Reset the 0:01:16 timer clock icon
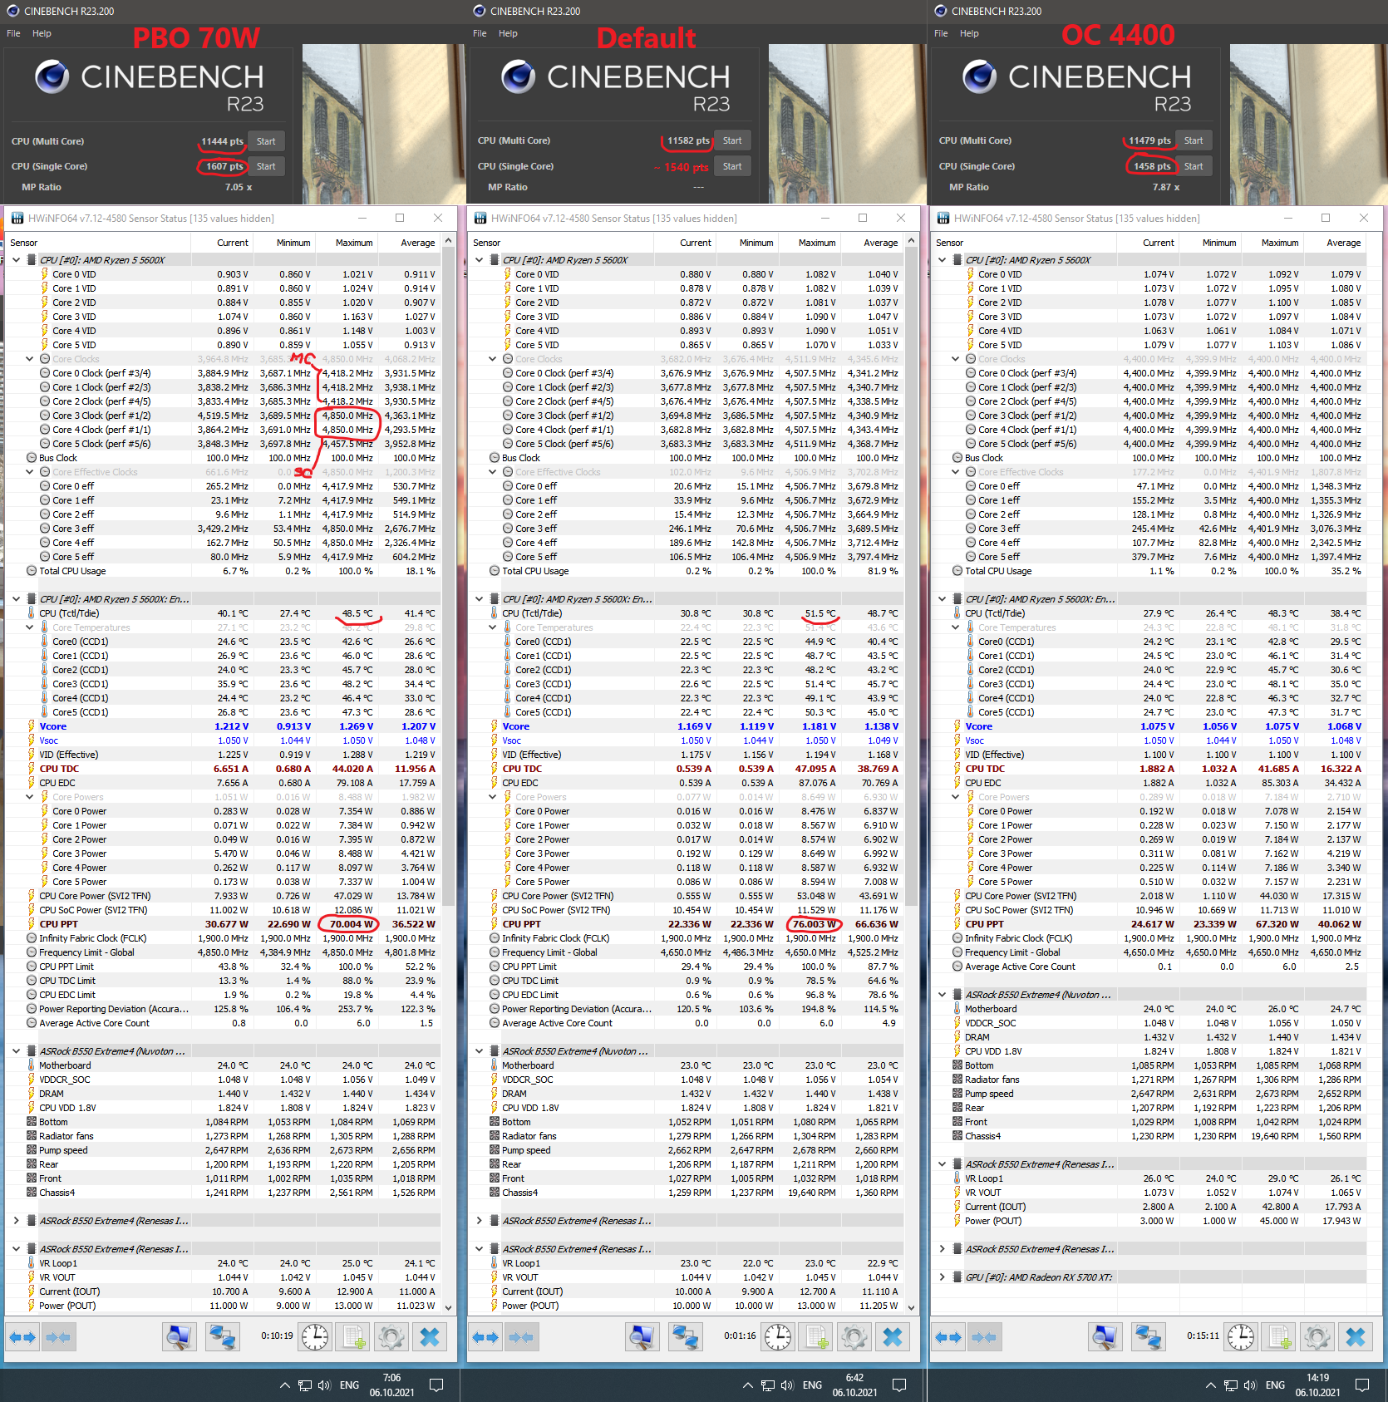The height and width of the screenshot is (1402, 1388). pos(778,1337)
